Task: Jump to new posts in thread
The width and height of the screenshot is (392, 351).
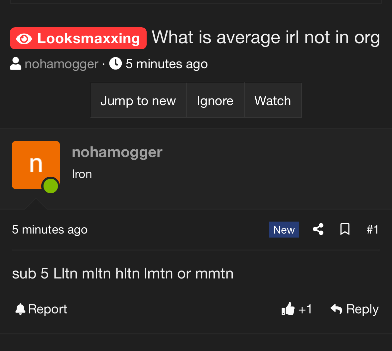Action: point(138,100)
